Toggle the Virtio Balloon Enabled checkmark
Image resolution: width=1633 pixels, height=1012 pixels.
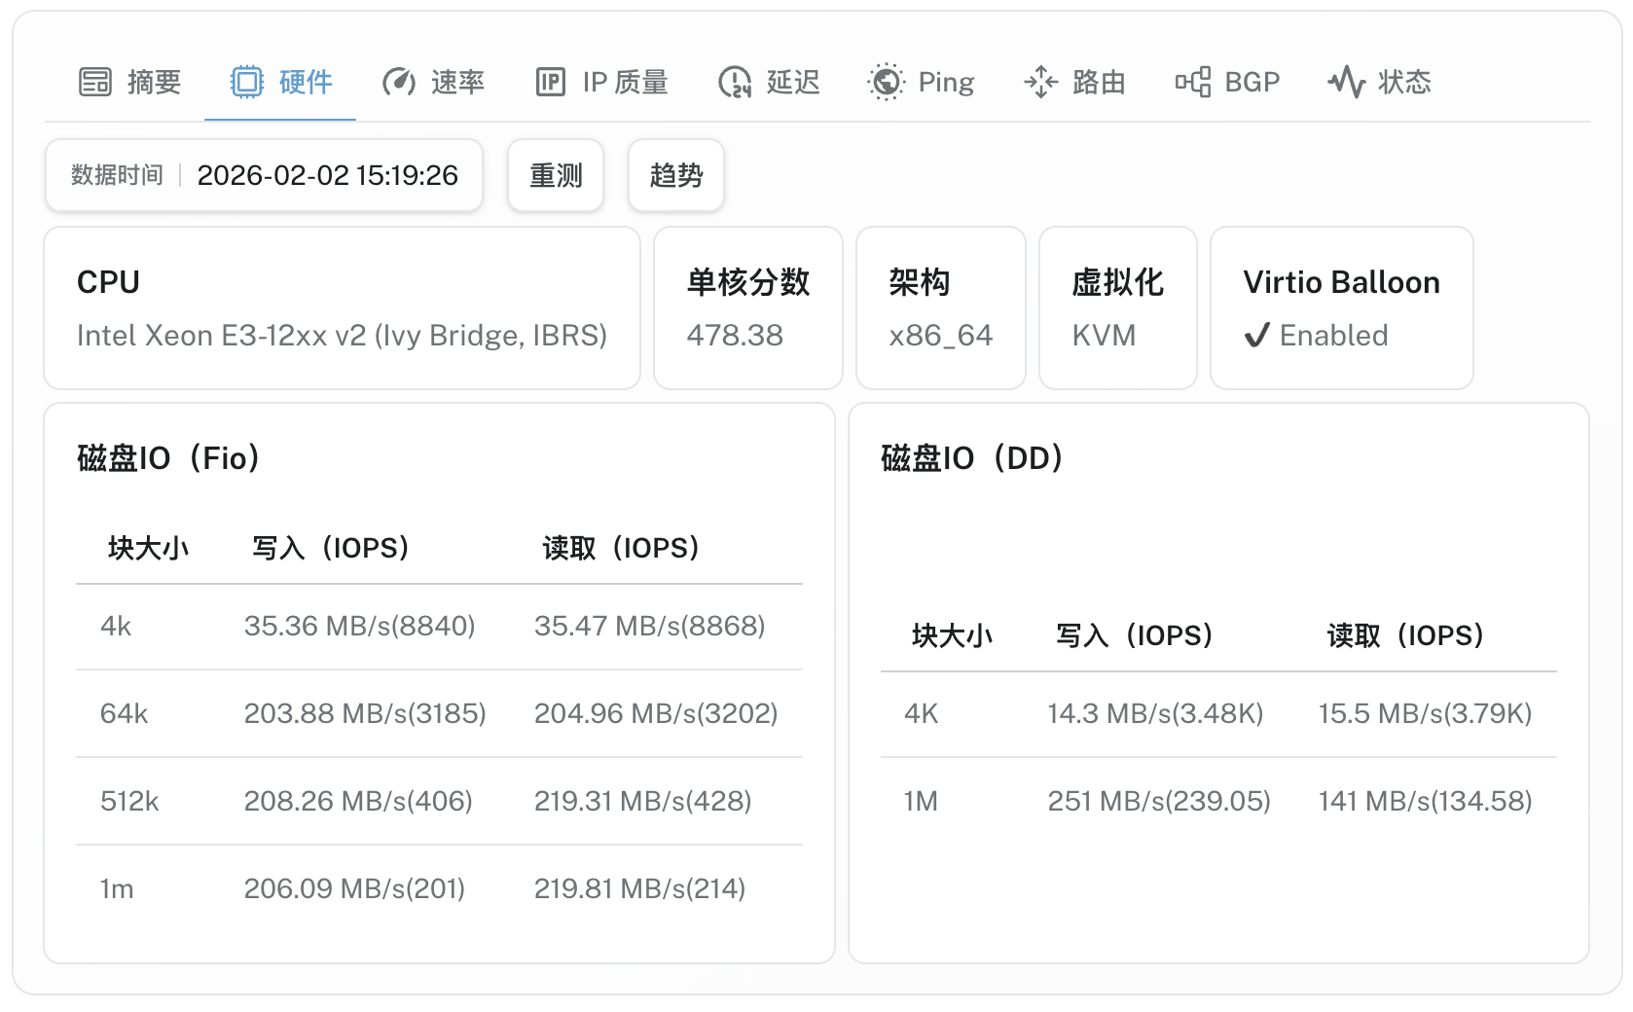[1256, 335]
